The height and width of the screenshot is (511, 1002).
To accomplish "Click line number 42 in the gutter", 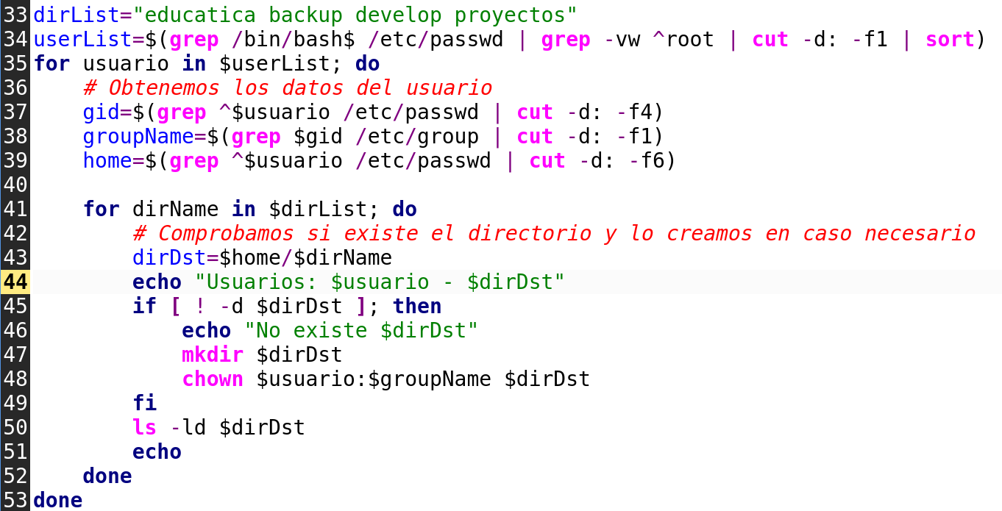I will click(x=15, y=233).
